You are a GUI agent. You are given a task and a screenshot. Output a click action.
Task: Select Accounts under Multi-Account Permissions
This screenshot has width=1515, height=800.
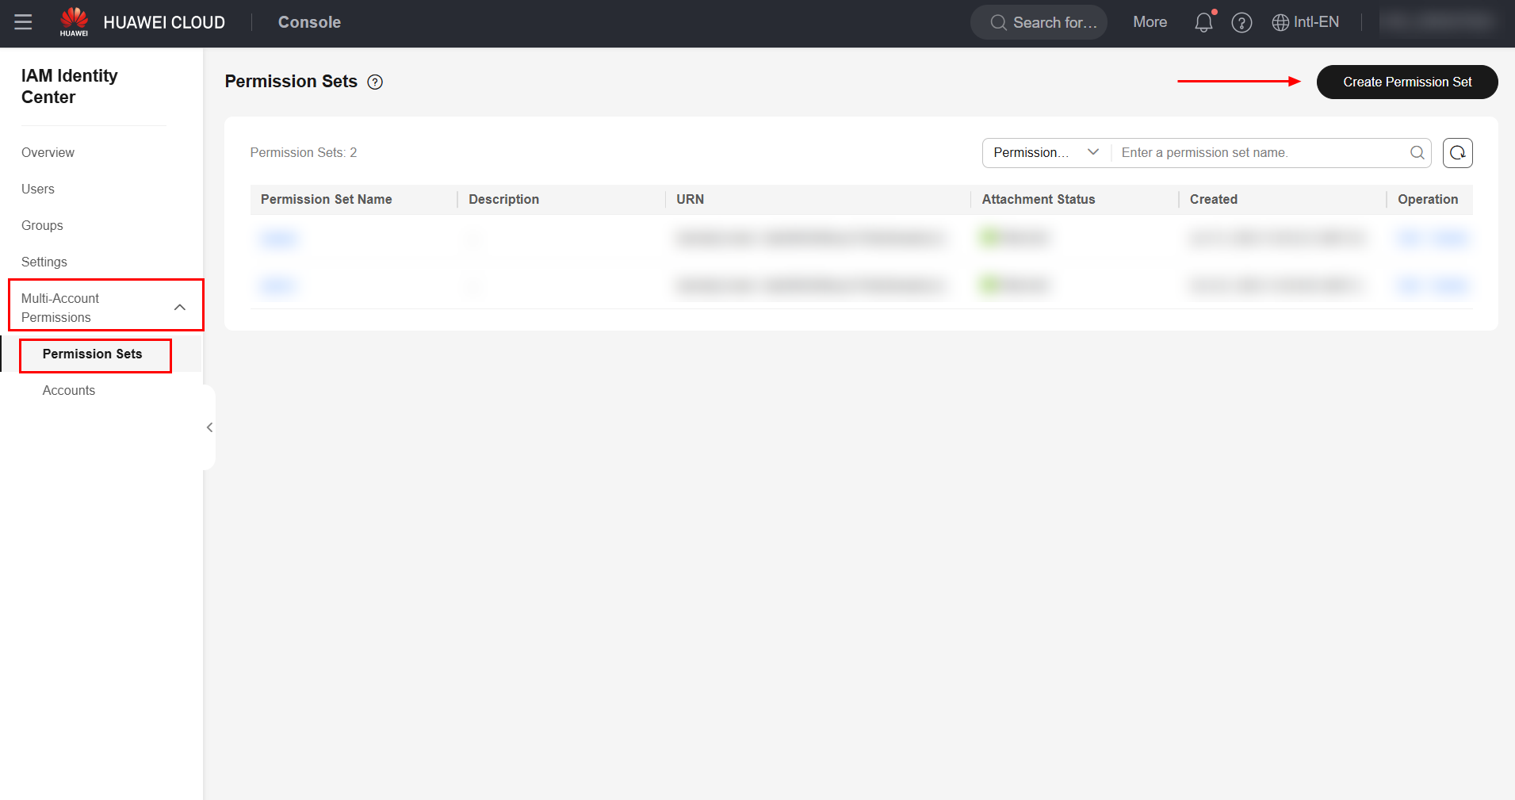[69, 390]
